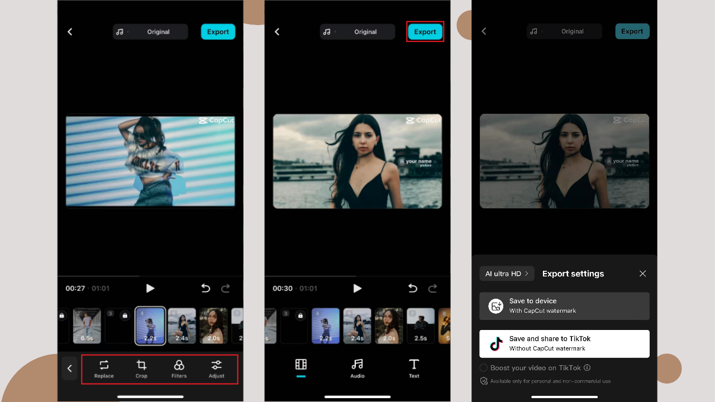Tap the back chevron beside Replace
This screenshot has height=402, width=715.
tap(70, 368)
